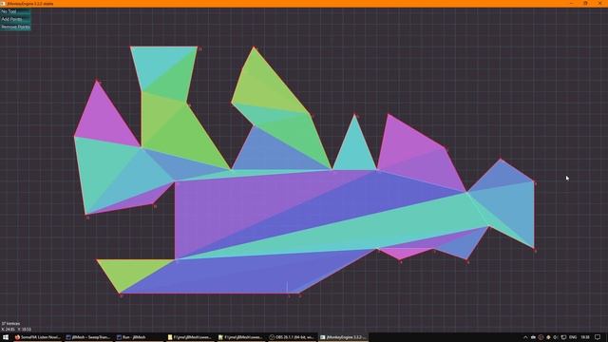Viewport: 608px width, 342px height.
Task: Activate the Add Points tool
Action: (x=15, y=19)
